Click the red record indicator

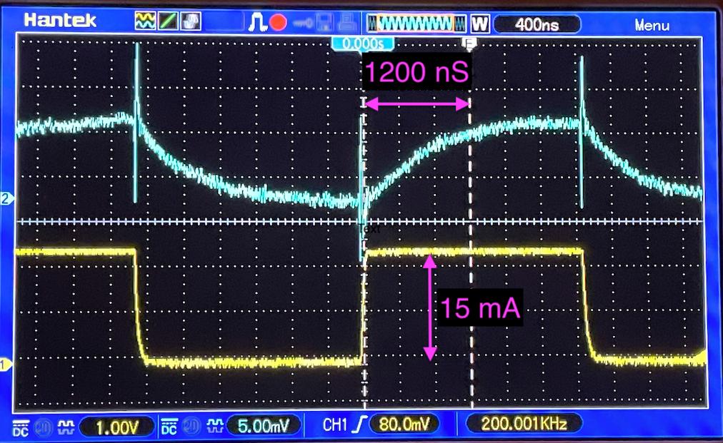click(278, 24)
